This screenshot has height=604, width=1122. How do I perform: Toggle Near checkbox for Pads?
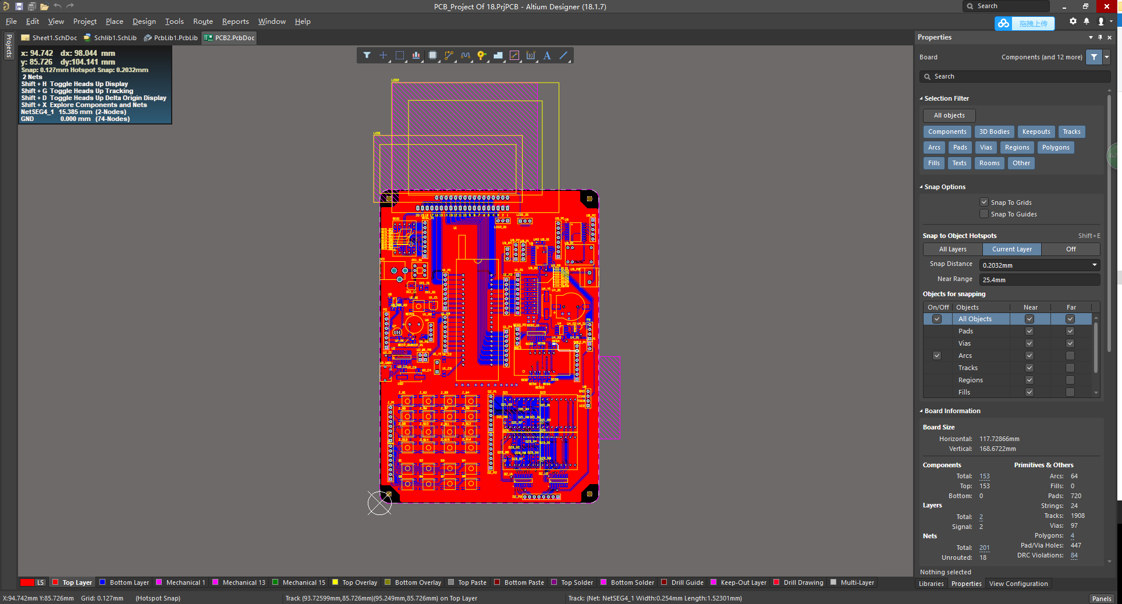tap(1029, 331)
